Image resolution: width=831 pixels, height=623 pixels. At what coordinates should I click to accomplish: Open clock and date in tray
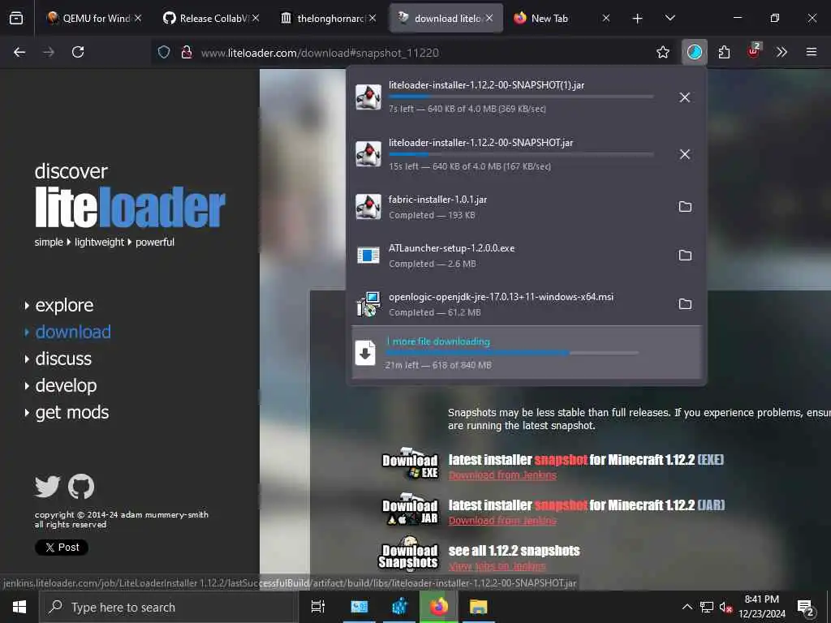[x=761, y=607]
